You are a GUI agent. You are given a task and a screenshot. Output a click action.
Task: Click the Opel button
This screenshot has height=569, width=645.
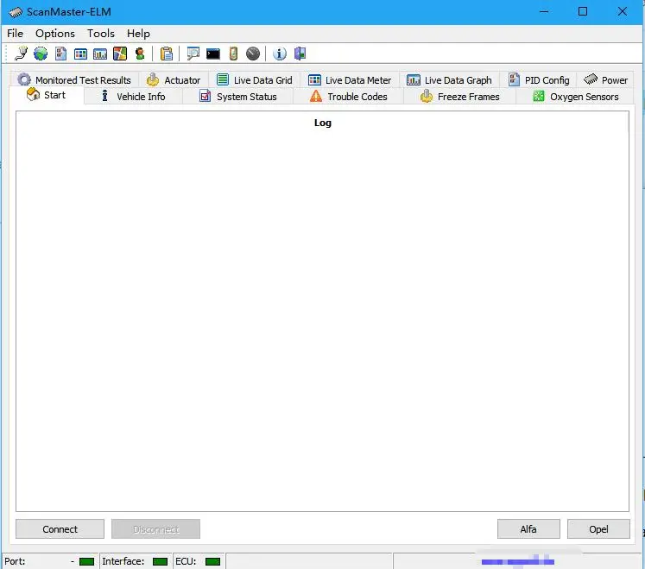tap(598, 529)
